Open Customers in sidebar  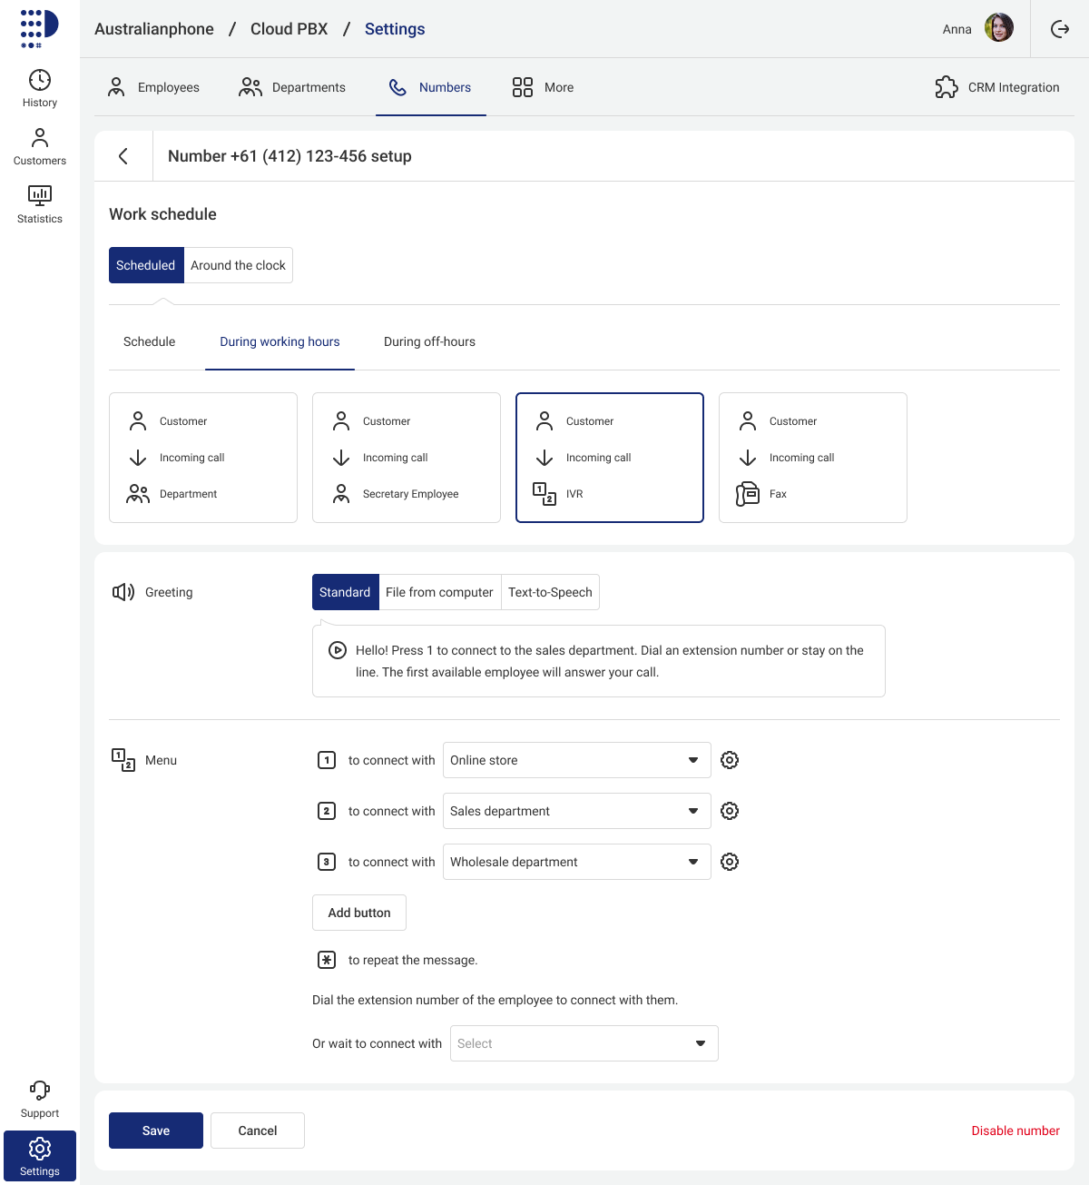click(x=40, y=147)
